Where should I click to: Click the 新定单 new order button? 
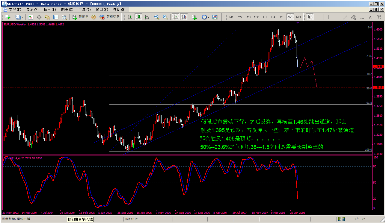pos(80,17)
